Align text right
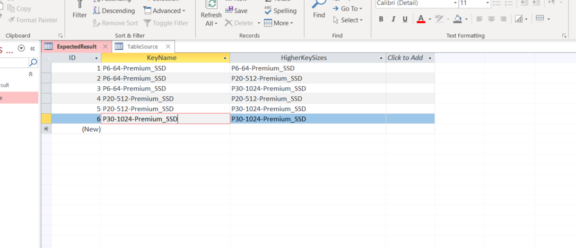The height and width of the screenshot is (248, 576). tap(503, 19)
